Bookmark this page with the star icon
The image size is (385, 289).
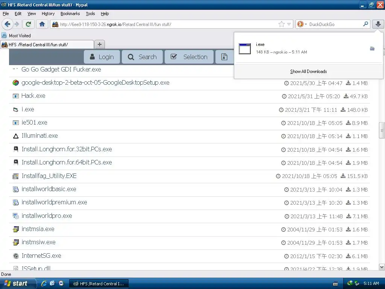281,24
